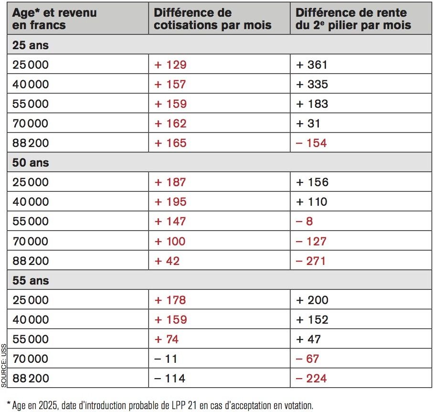
Task: Click the red "+ 129" contribution value
Action: coord(170,65)
